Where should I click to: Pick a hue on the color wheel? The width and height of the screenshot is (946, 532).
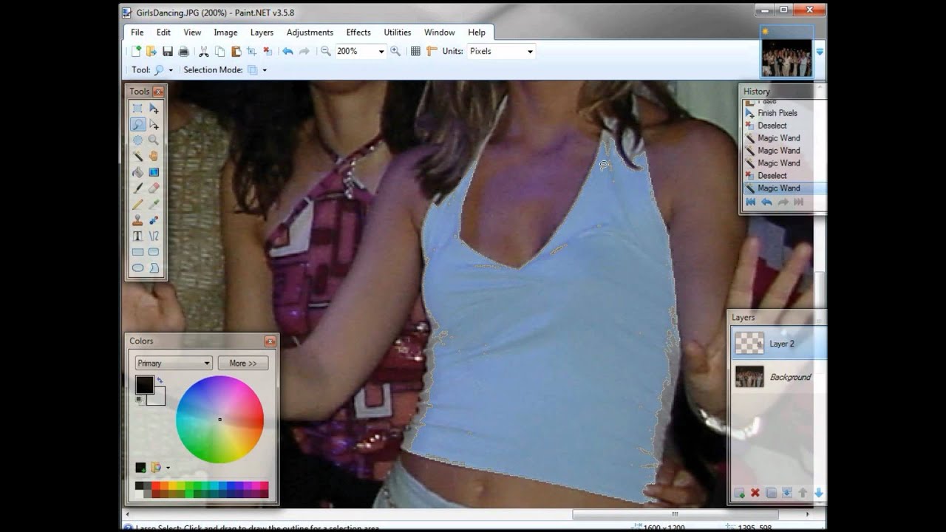[220, 420]
